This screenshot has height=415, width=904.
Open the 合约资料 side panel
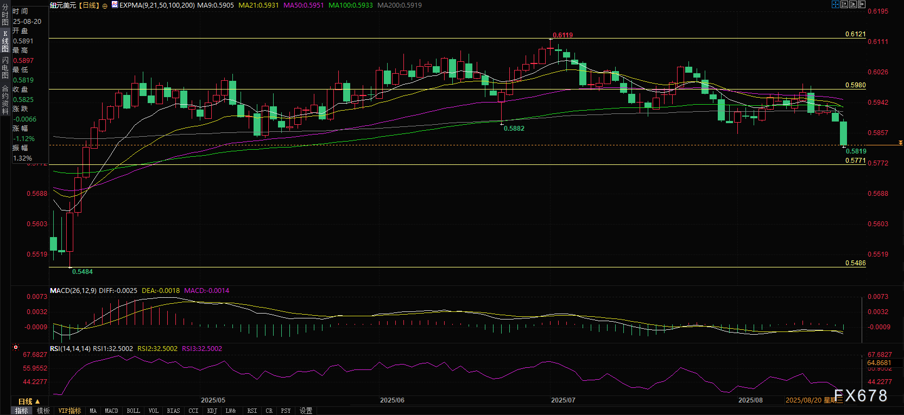(x=5, y=99)
